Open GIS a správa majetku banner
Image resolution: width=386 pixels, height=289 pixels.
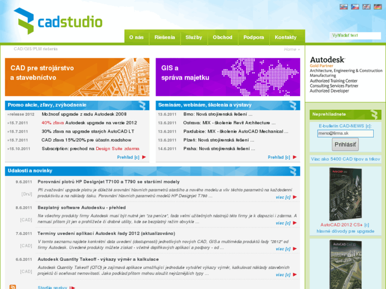pos(228,77)
